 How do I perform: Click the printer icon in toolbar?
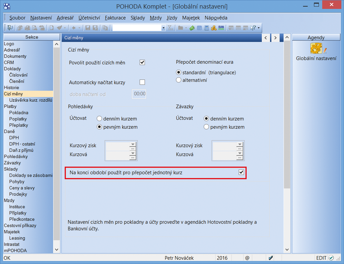(27, 28)
